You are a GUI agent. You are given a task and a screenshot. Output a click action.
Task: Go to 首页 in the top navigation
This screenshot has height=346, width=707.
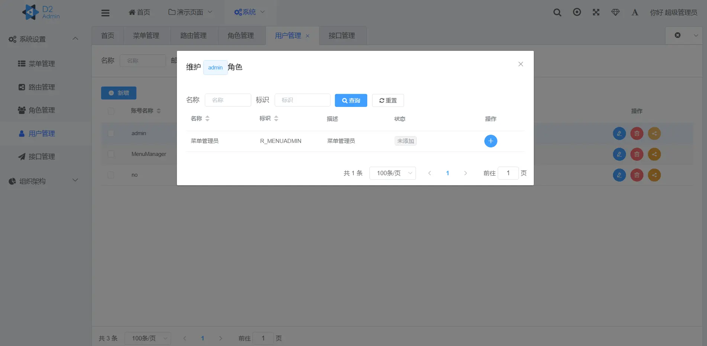point(139,12)
